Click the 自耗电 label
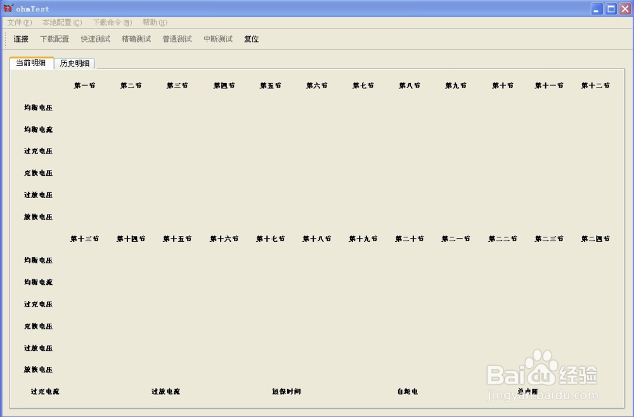 click(408, 392)
